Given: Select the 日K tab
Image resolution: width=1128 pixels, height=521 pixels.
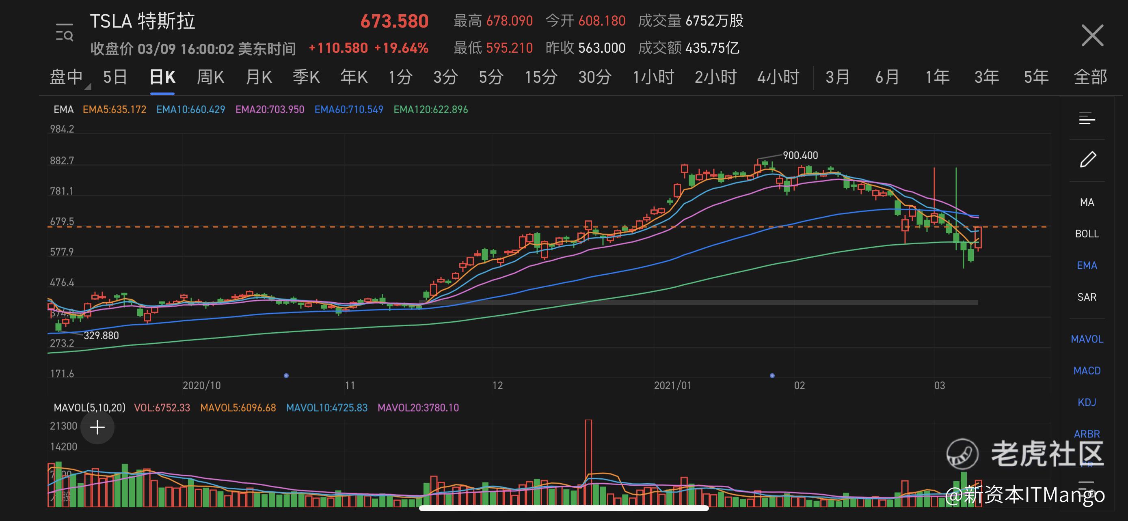Looking at the screenshot, I should 162,78.
